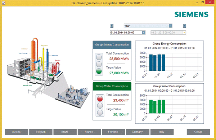Click the 23,400 m³ total consumption value
This screenshot has height=140, width=216.
coord(121,100)
